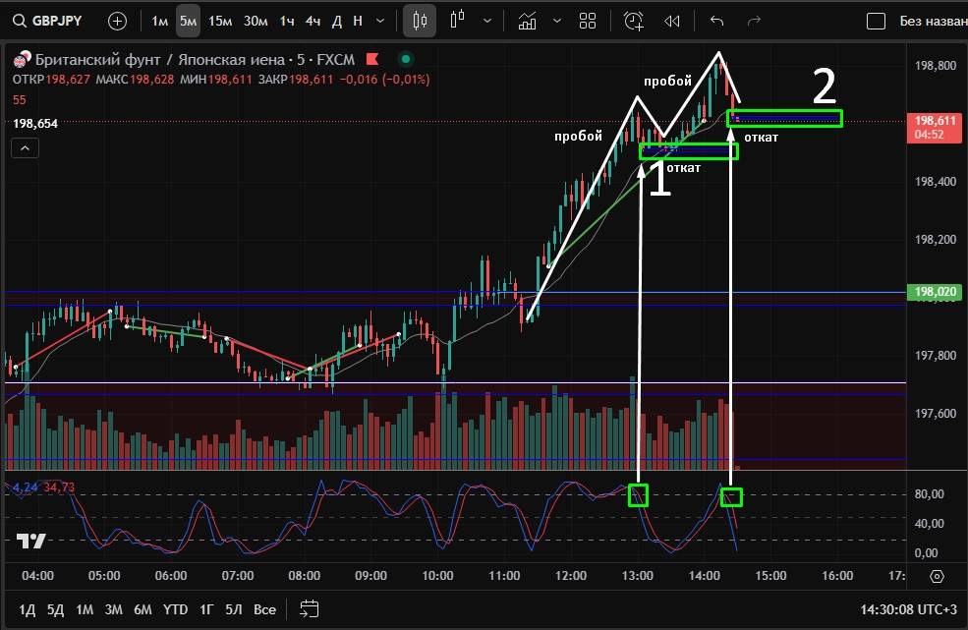The width and height of the screenshot is (968, 630).
Task: Open the candlestick chart type selector
Action: (420, 21)
